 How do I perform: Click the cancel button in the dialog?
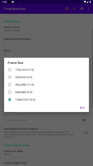pos(82,108)
